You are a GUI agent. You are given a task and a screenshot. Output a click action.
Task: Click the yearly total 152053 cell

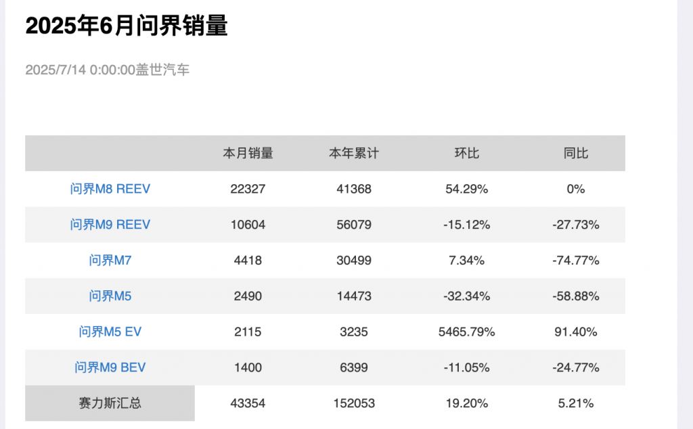coord(354,404)
